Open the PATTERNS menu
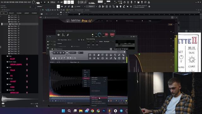The image size is (202, 114). [x=12, y=2]
